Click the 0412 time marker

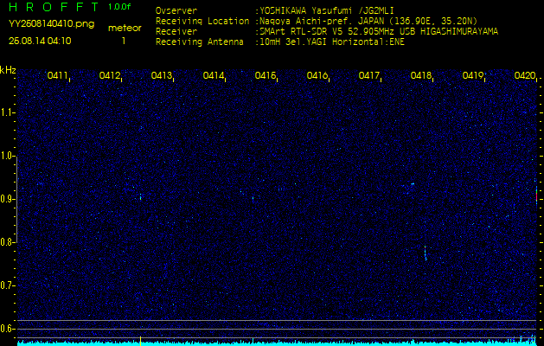pos(109,75)
